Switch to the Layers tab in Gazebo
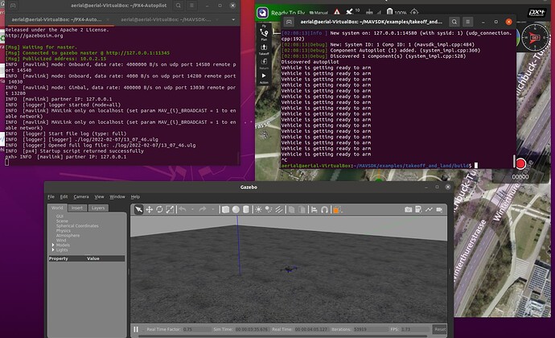Viewport: 555px width, 338px height. (x=98, y=208)
